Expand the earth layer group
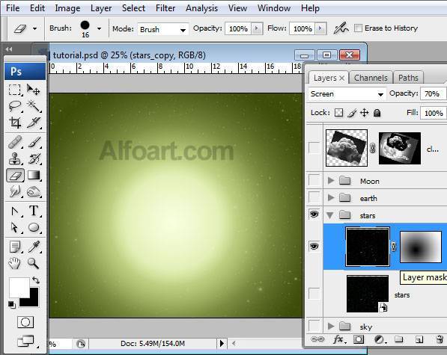447x355 pixels. 331,197
